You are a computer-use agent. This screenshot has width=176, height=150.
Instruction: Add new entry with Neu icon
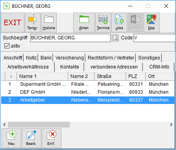tap(11, 138)
